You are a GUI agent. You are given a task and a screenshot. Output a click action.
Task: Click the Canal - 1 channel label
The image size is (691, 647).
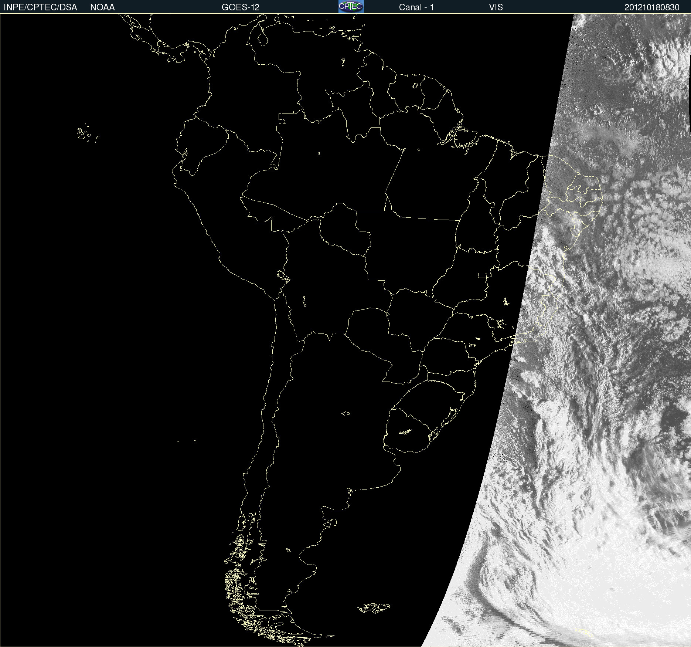tap(416, 7)
